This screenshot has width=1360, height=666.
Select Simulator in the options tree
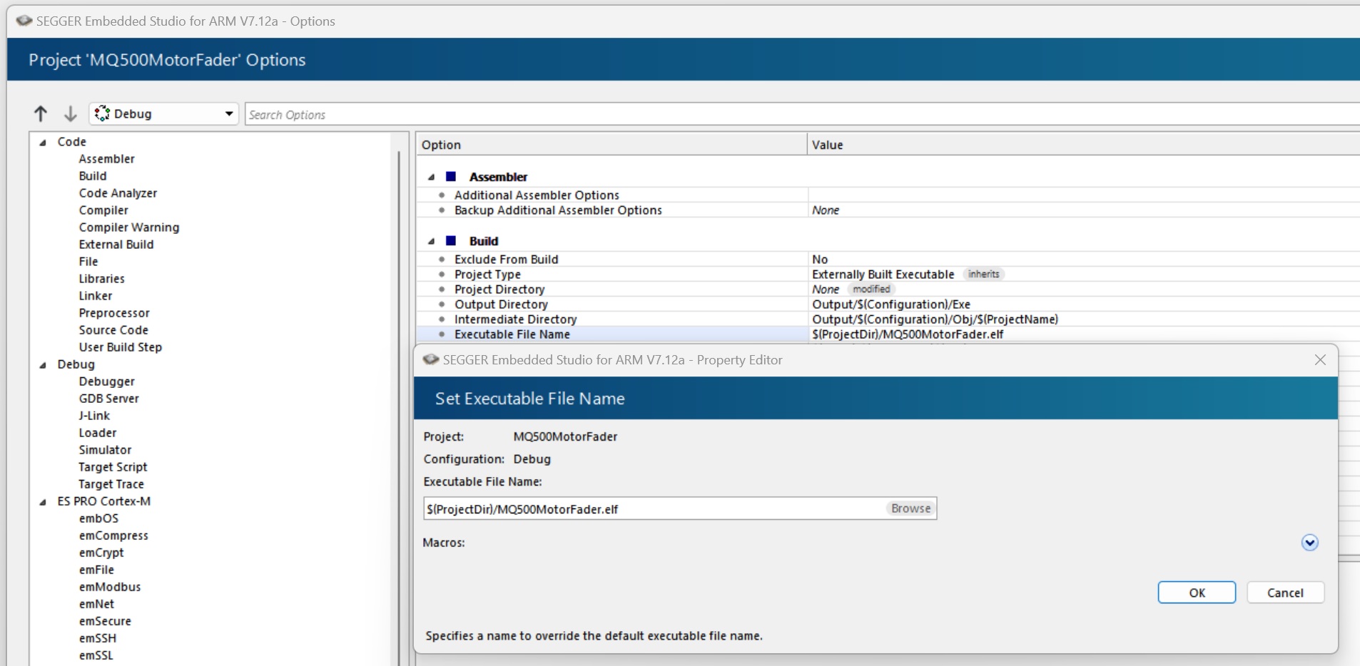point(105,450)
